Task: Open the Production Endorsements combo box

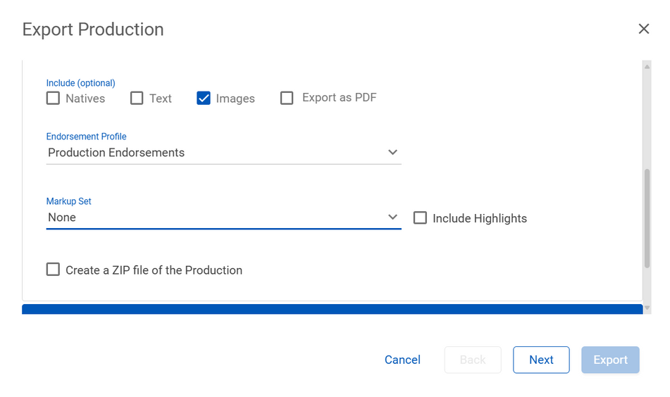Action: [211, 153]
